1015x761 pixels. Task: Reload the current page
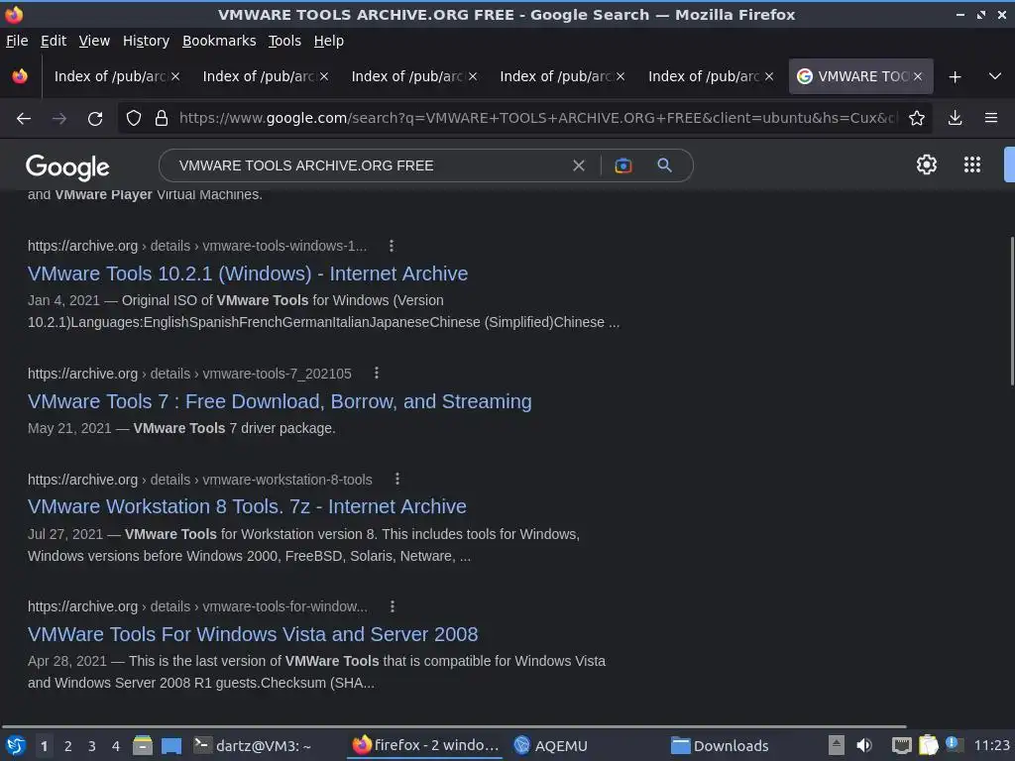coord(95,119)
